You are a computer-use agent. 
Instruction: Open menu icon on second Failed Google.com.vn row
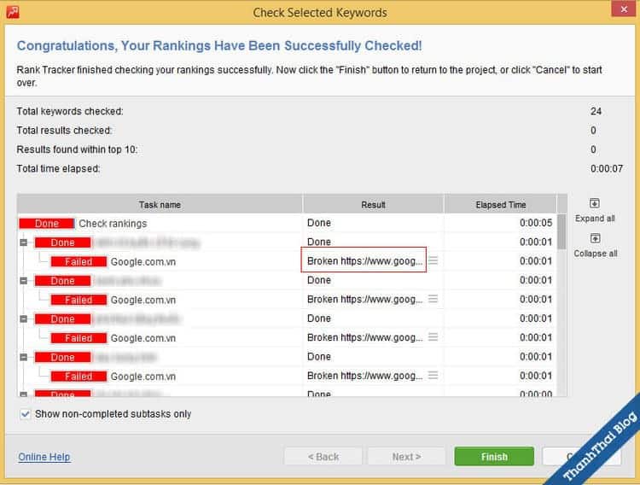tap(433, 299)
